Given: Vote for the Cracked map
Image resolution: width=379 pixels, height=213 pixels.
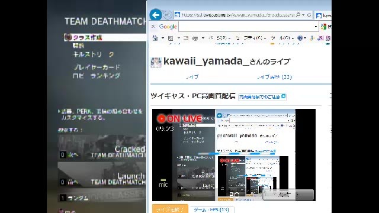Looking at the screenshot, I should 102,148.
